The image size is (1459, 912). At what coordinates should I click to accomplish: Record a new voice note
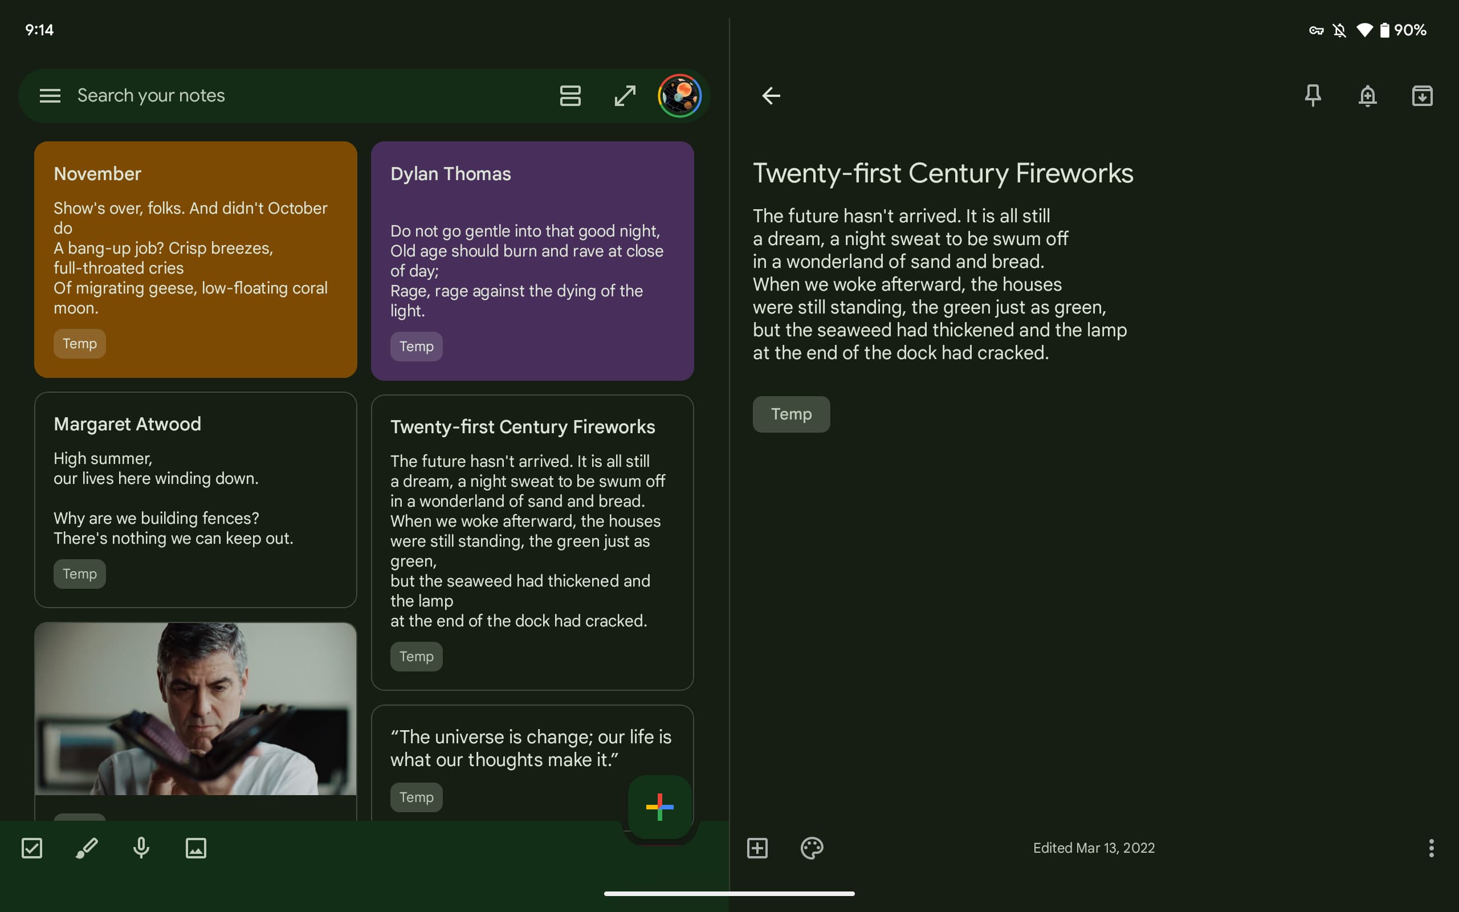click(141, 848)
